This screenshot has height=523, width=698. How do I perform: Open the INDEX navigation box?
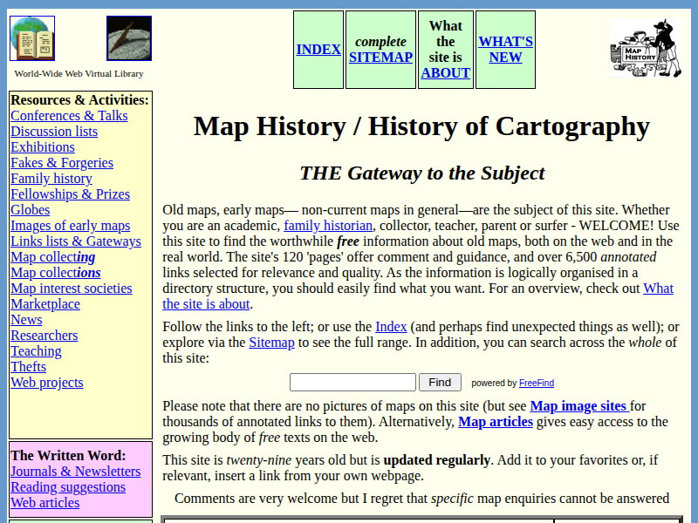pyautogui.click(x=318, y=49)
